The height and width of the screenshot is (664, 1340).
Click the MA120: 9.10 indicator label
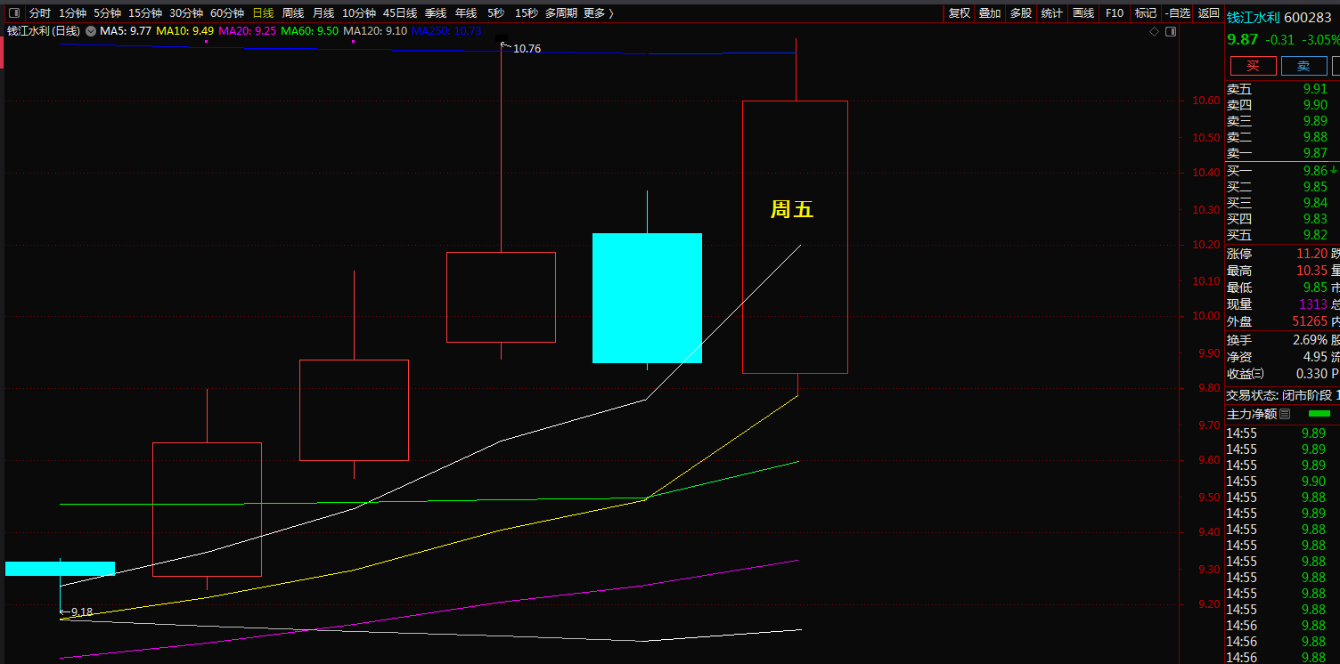[x=375, y=31]
